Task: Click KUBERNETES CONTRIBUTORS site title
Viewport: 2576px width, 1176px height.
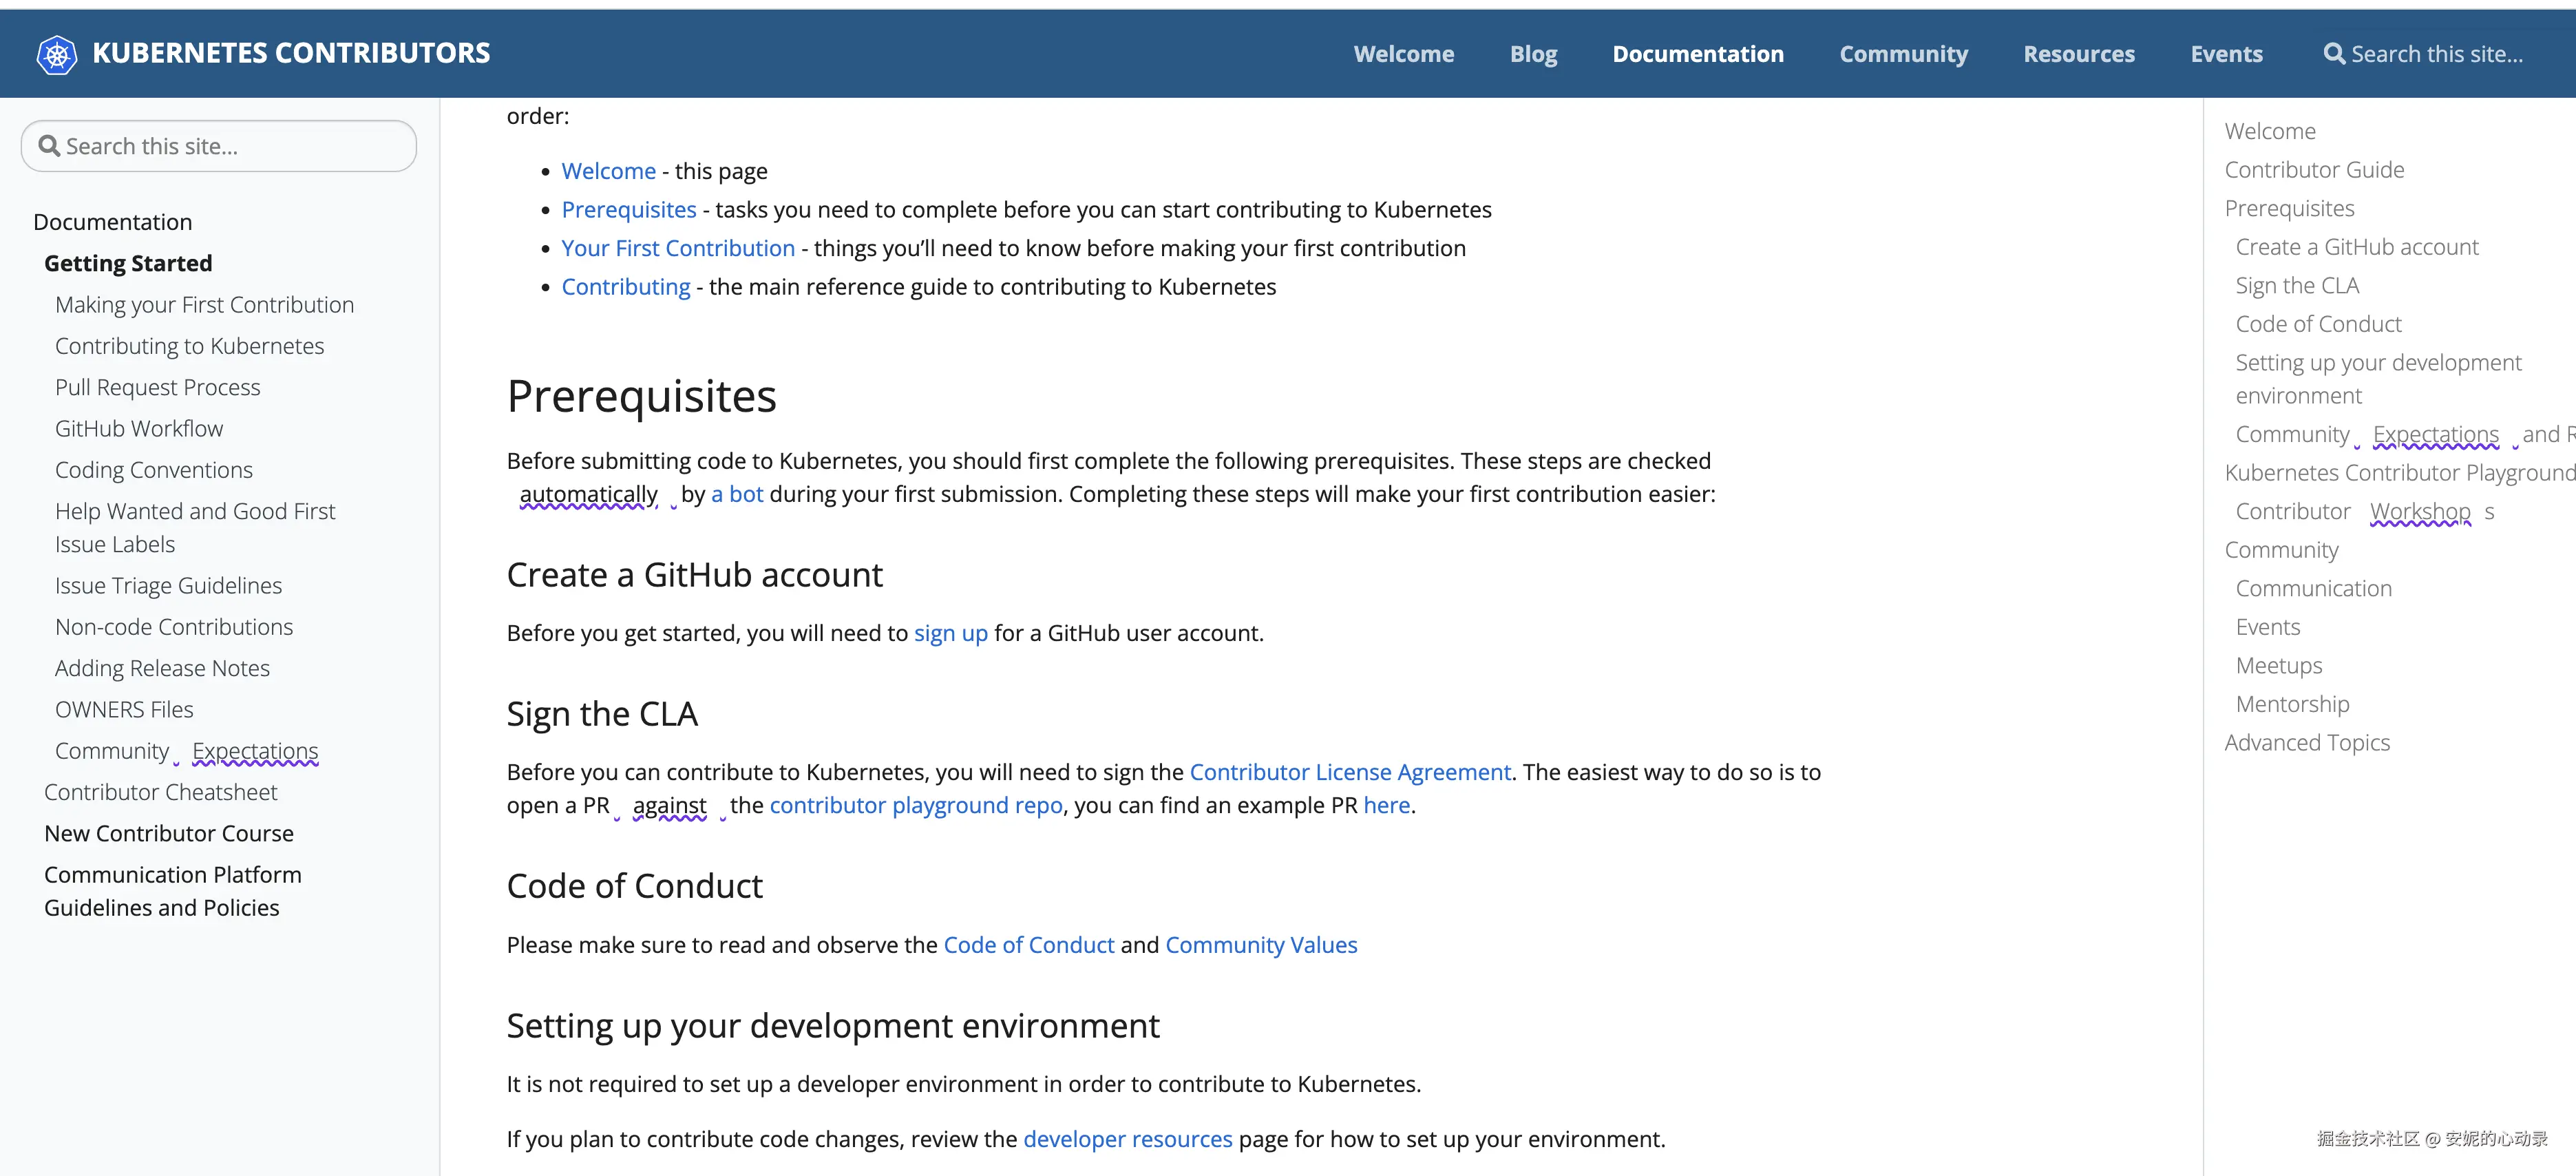Action: pyautogui.click(x=291, y=54)
